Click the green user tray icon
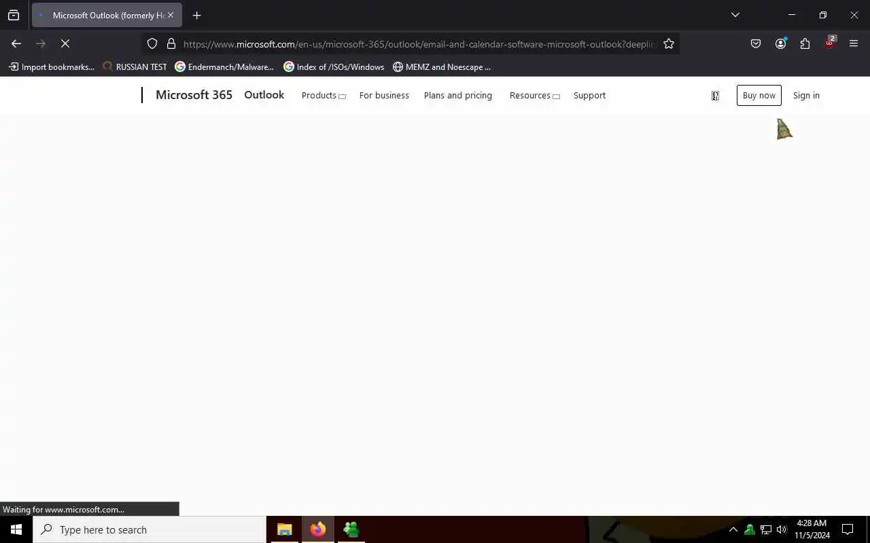The image size is (870, 543). click(x=749, y=529)
